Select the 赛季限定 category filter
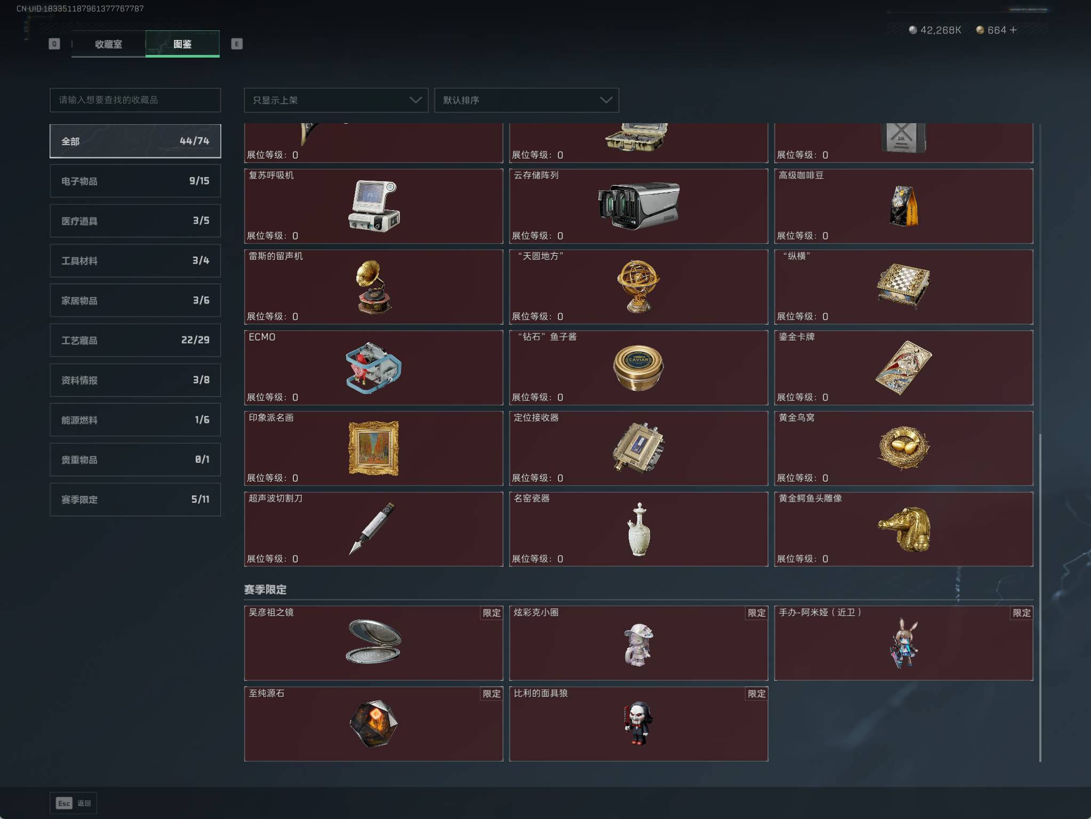The height and width of the screenshot is (819, 1091). [x=135, y=500]
